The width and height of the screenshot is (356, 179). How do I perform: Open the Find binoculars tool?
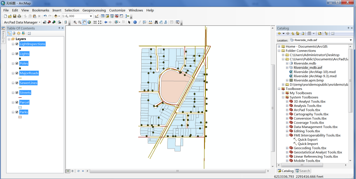pos(156,22)
